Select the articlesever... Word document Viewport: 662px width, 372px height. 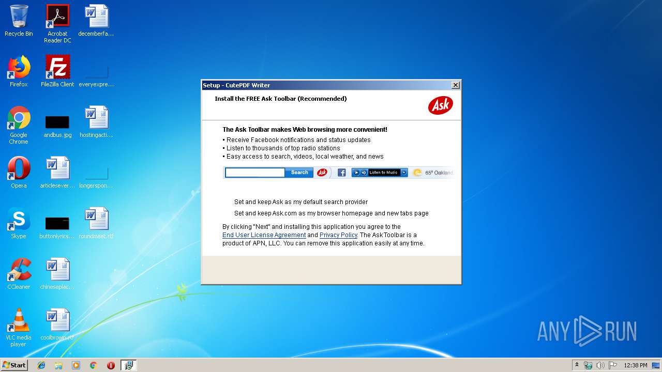(57, 173)
